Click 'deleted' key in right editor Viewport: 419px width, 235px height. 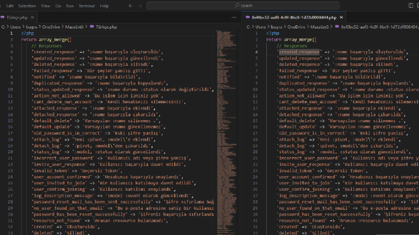pyautogui.click(x=288, y=233)
